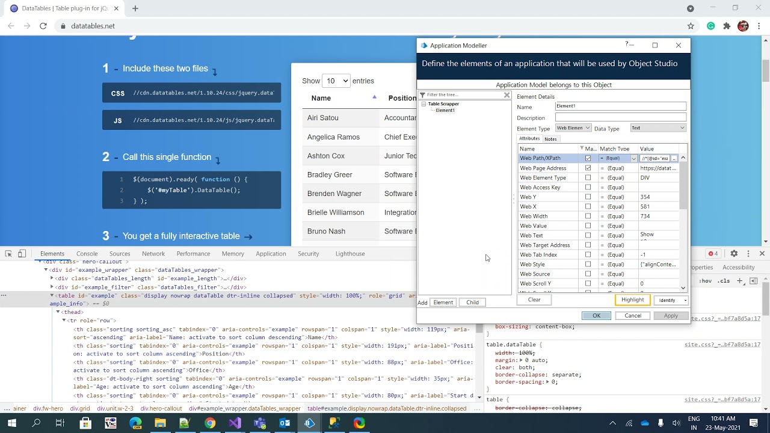
Task: Tick Match checkbox for Web Text
Action: tap(588, 235)
